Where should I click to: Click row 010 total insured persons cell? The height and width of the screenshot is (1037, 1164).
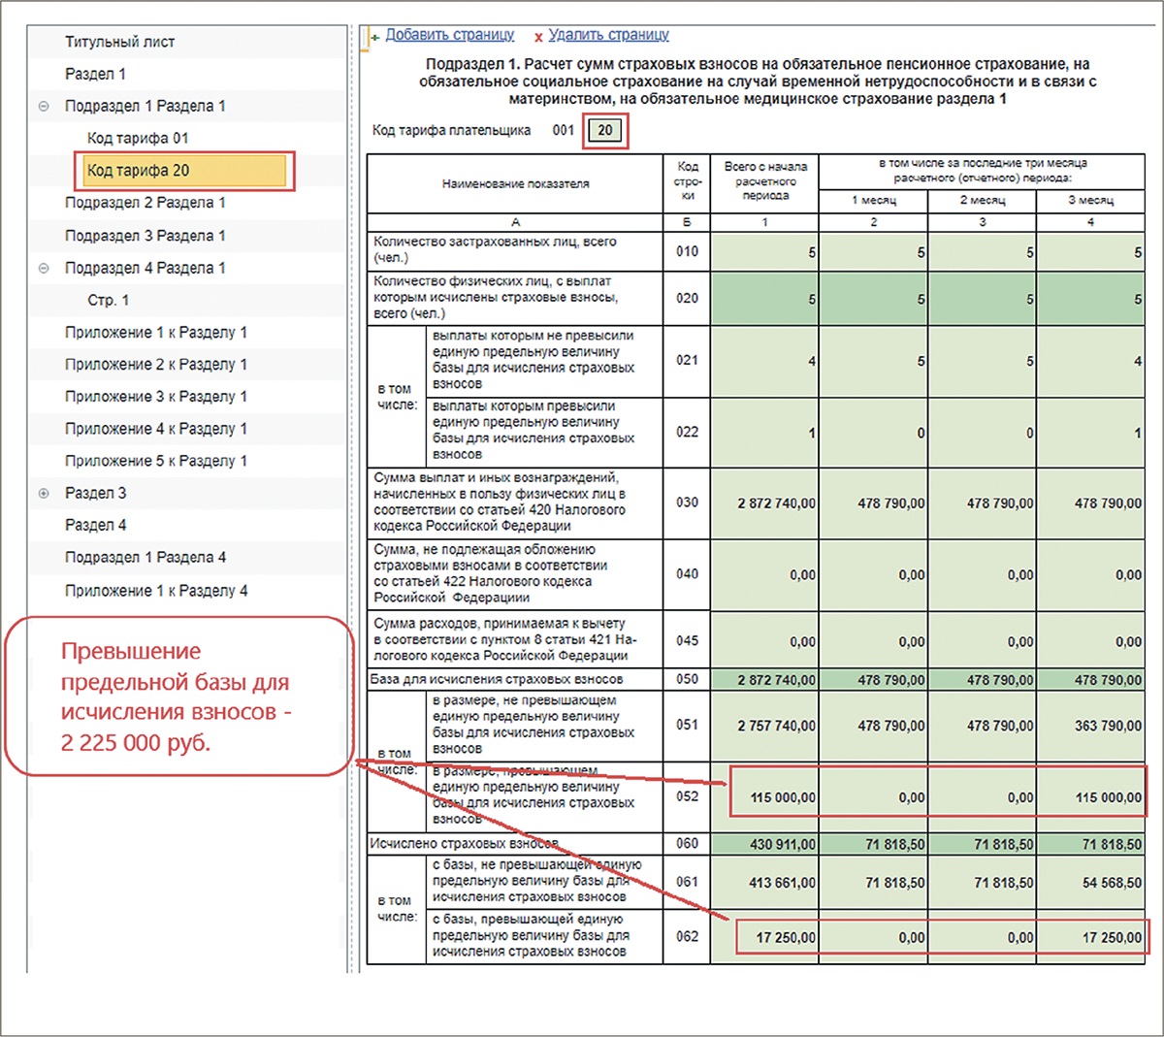point(764,252)
